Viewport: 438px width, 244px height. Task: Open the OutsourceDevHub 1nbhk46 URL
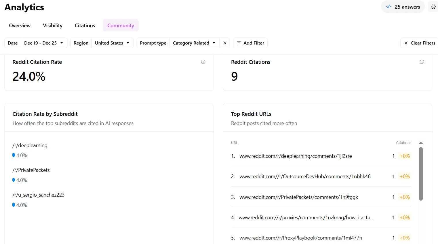click(x=305, y=176)
